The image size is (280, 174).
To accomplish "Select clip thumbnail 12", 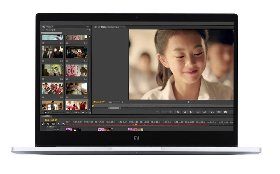I will click(x=77, y=88).
